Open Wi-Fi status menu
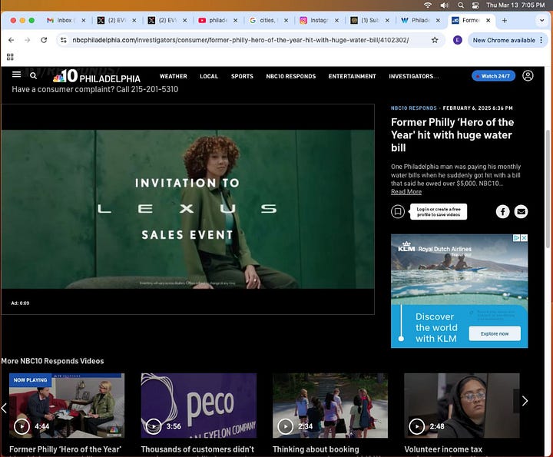The width and height of the screenshot is (553, 457). pyautogui.click(x=428, y=5)
